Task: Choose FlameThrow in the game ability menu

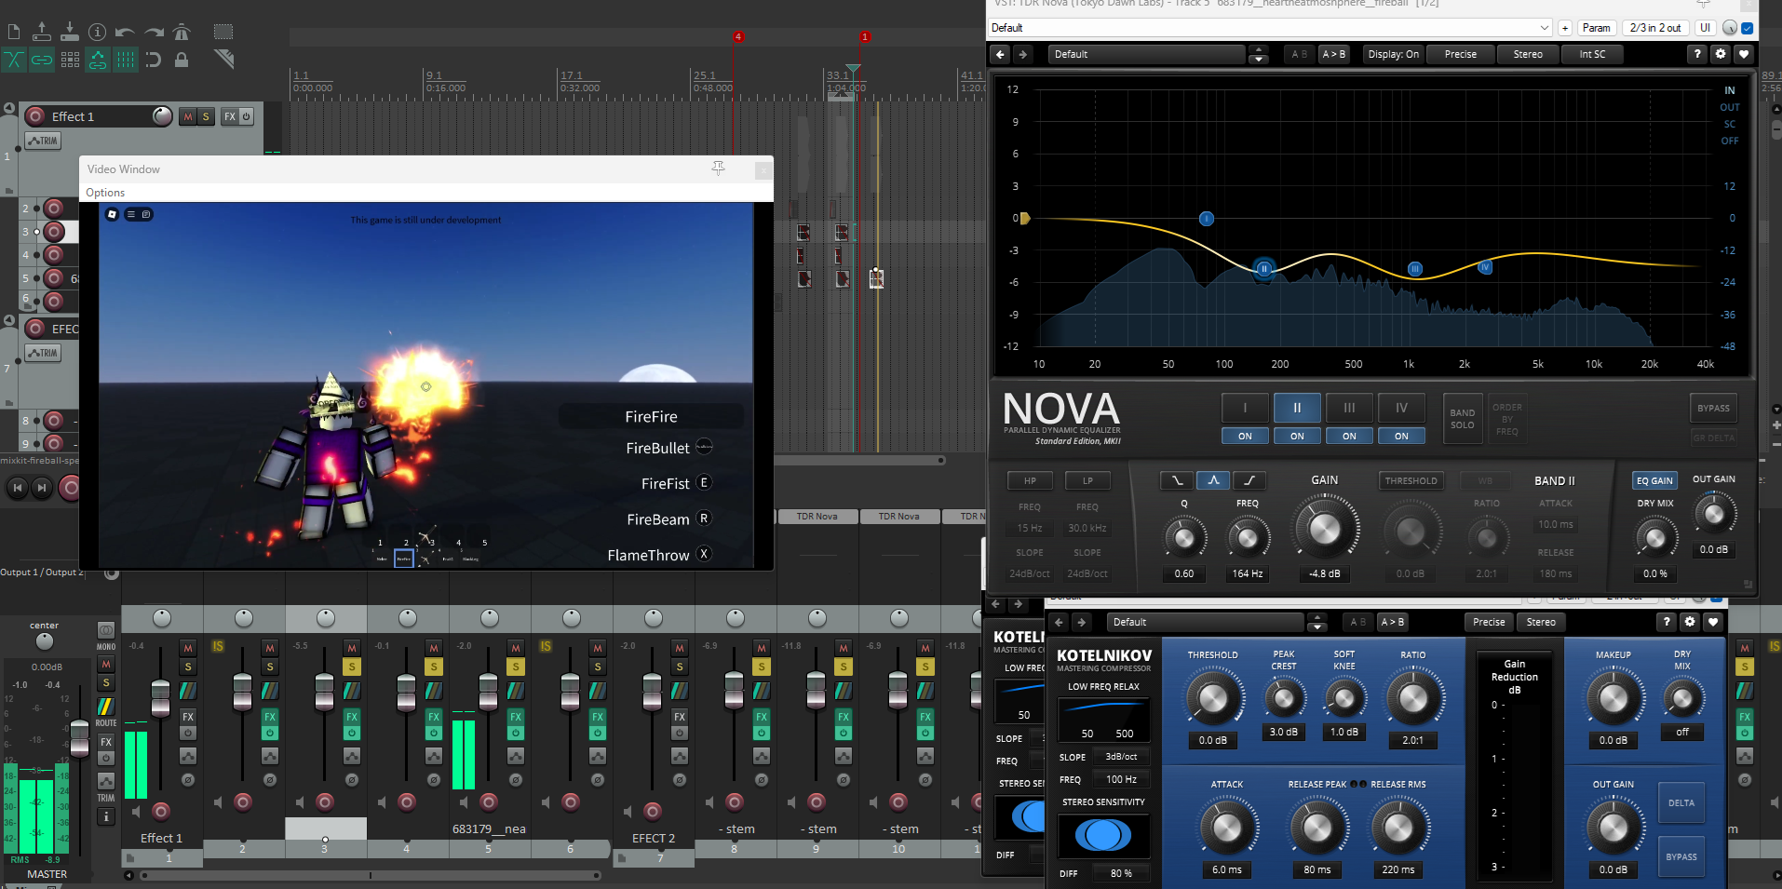Action: pos(649,555)
